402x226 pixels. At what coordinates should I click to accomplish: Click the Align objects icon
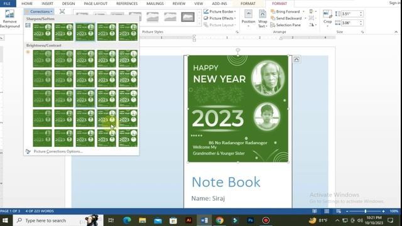[x=312, y=11]
